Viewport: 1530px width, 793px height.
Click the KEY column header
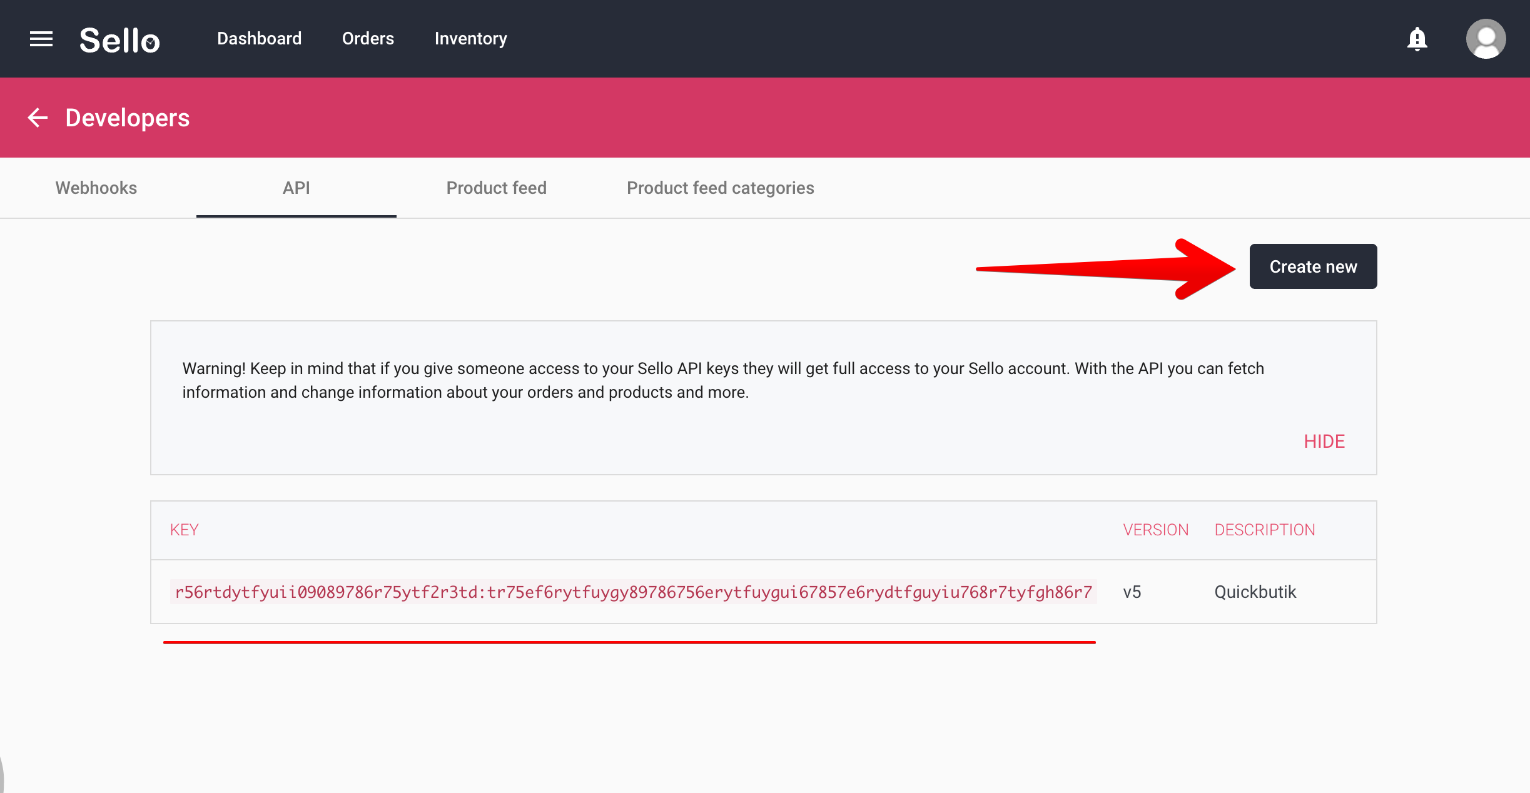(x=185, y=530)
